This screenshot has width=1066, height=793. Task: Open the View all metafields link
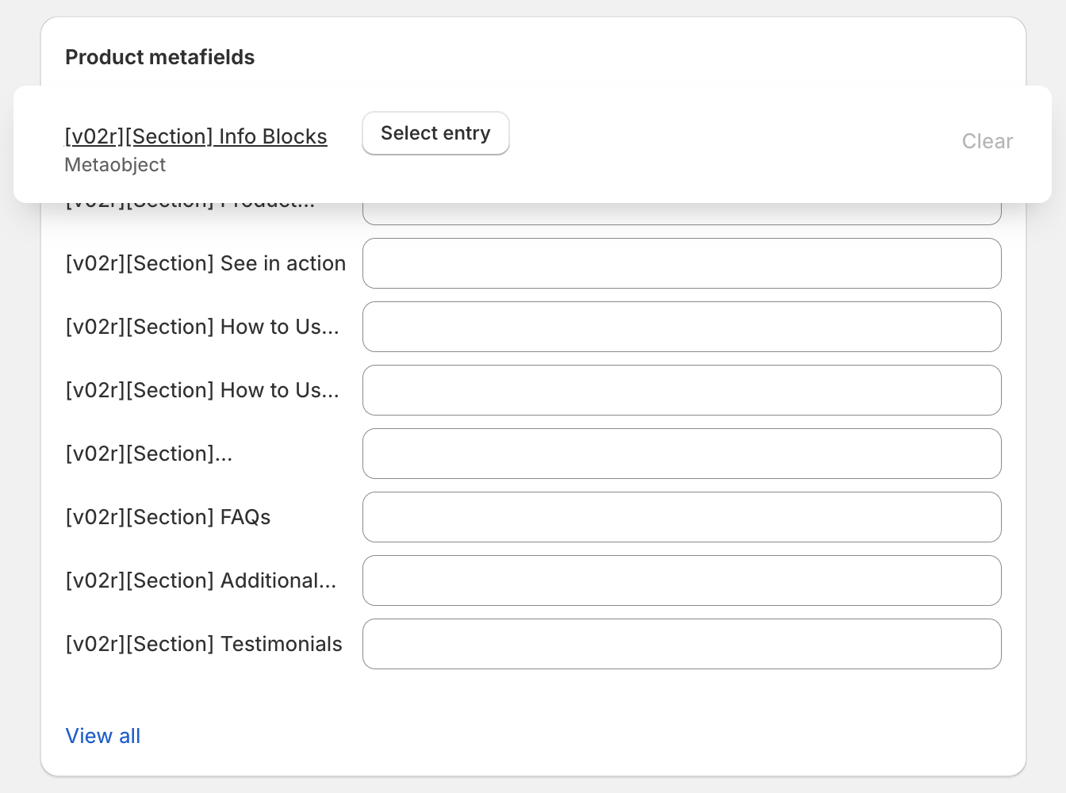tap(103, 736)
